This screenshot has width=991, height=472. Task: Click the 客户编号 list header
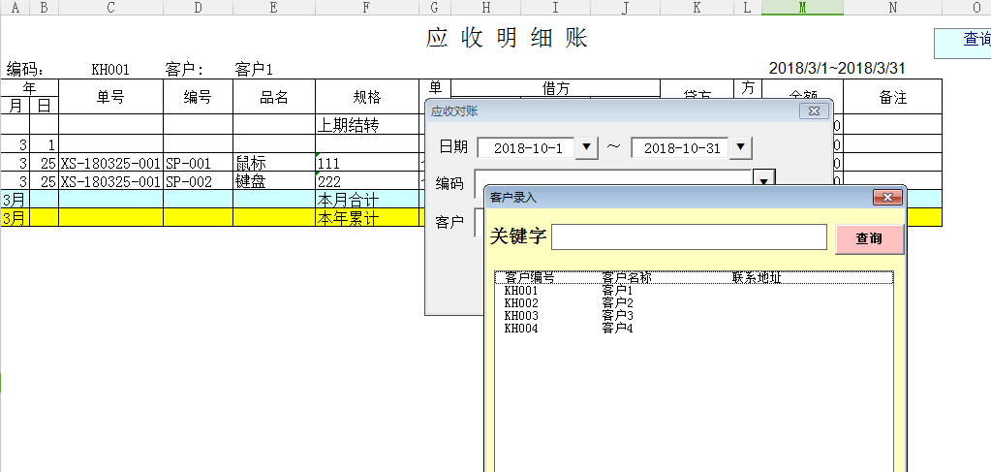click(x=530, y=277)
